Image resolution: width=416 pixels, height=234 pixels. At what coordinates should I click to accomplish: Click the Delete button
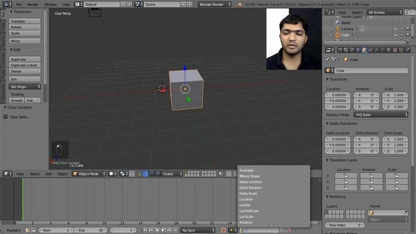pos(25,71)
